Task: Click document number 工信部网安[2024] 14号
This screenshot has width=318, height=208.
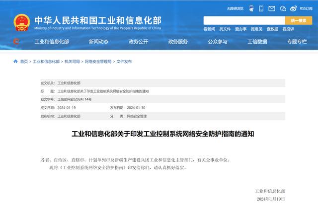Action: [x=75, y=99]
